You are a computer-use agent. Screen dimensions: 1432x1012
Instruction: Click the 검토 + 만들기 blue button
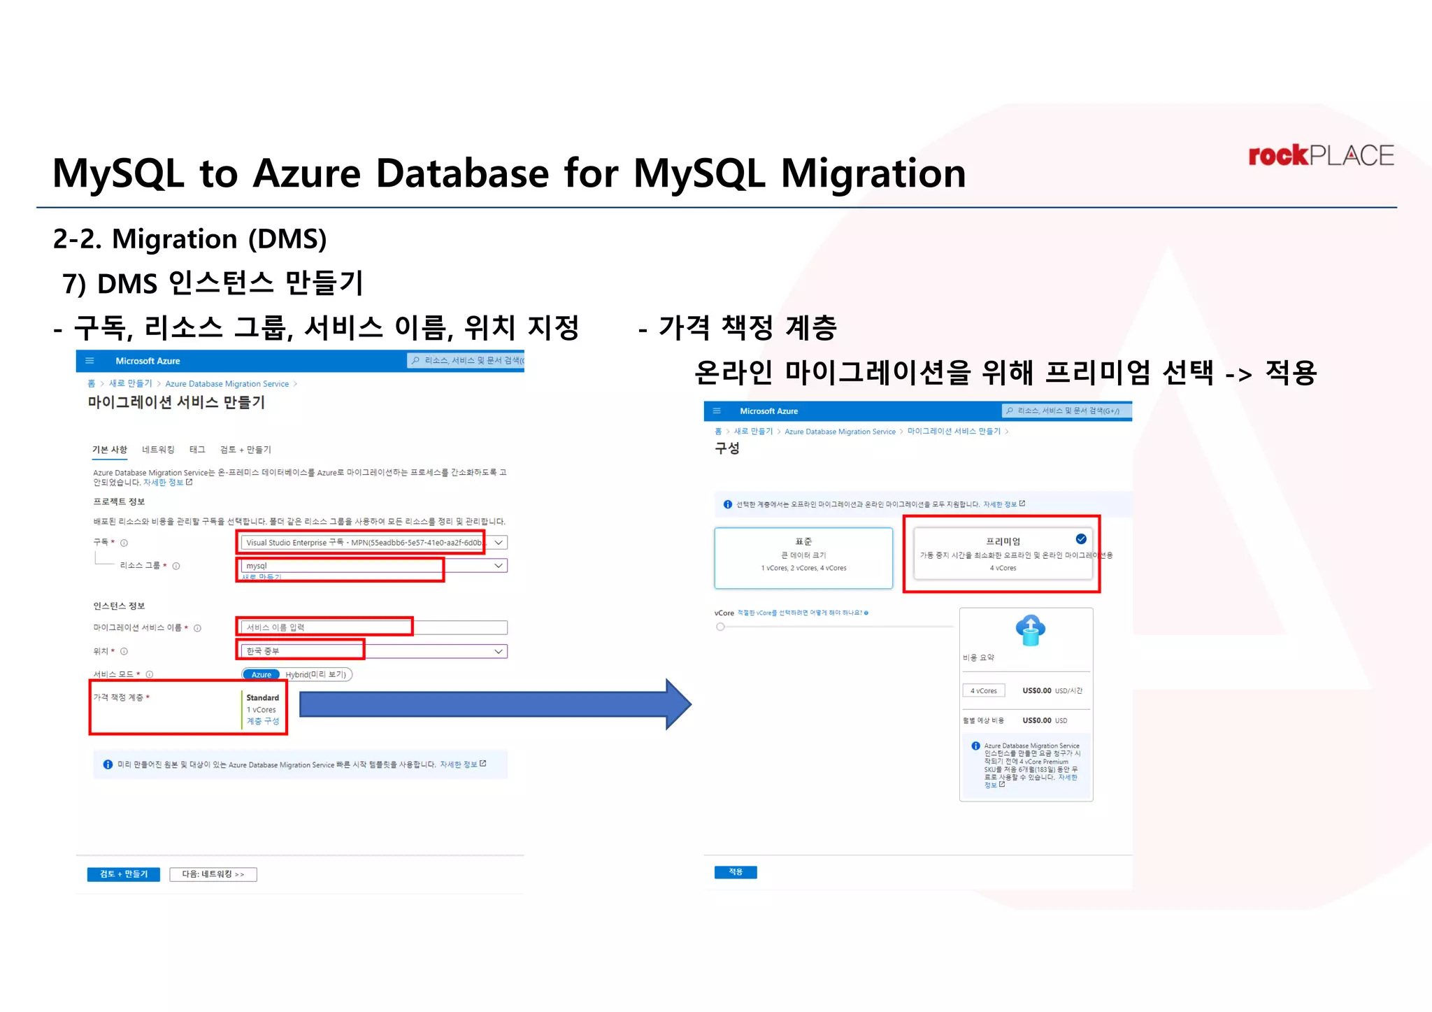tap(123, 874)
